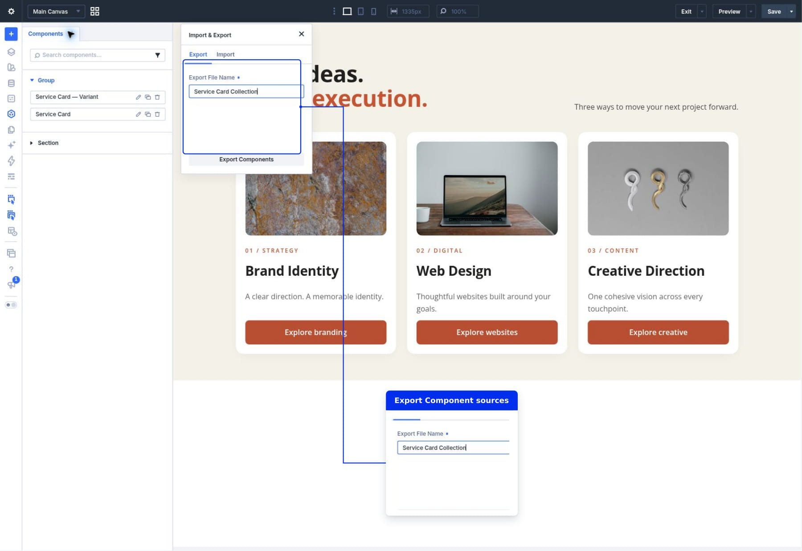Open the Main Canvas dropdown
Image resolution: width=802 pixels, height=551 pixels.
[56, 11]
